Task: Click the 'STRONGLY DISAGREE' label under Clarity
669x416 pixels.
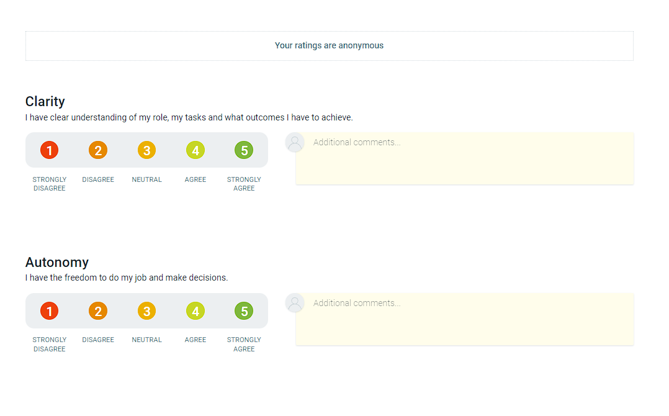Action: click(x=50, y=184)
